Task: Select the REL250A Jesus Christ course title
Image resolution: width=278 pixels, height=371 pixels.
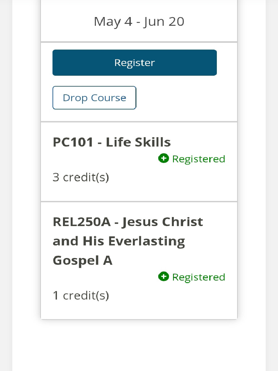Action: tap(128, 241)
